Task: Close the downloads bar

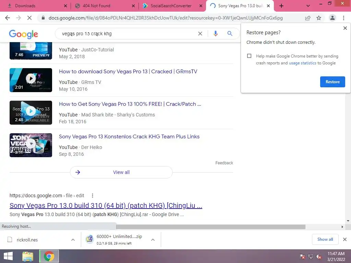Action: (x=345, y=239)
